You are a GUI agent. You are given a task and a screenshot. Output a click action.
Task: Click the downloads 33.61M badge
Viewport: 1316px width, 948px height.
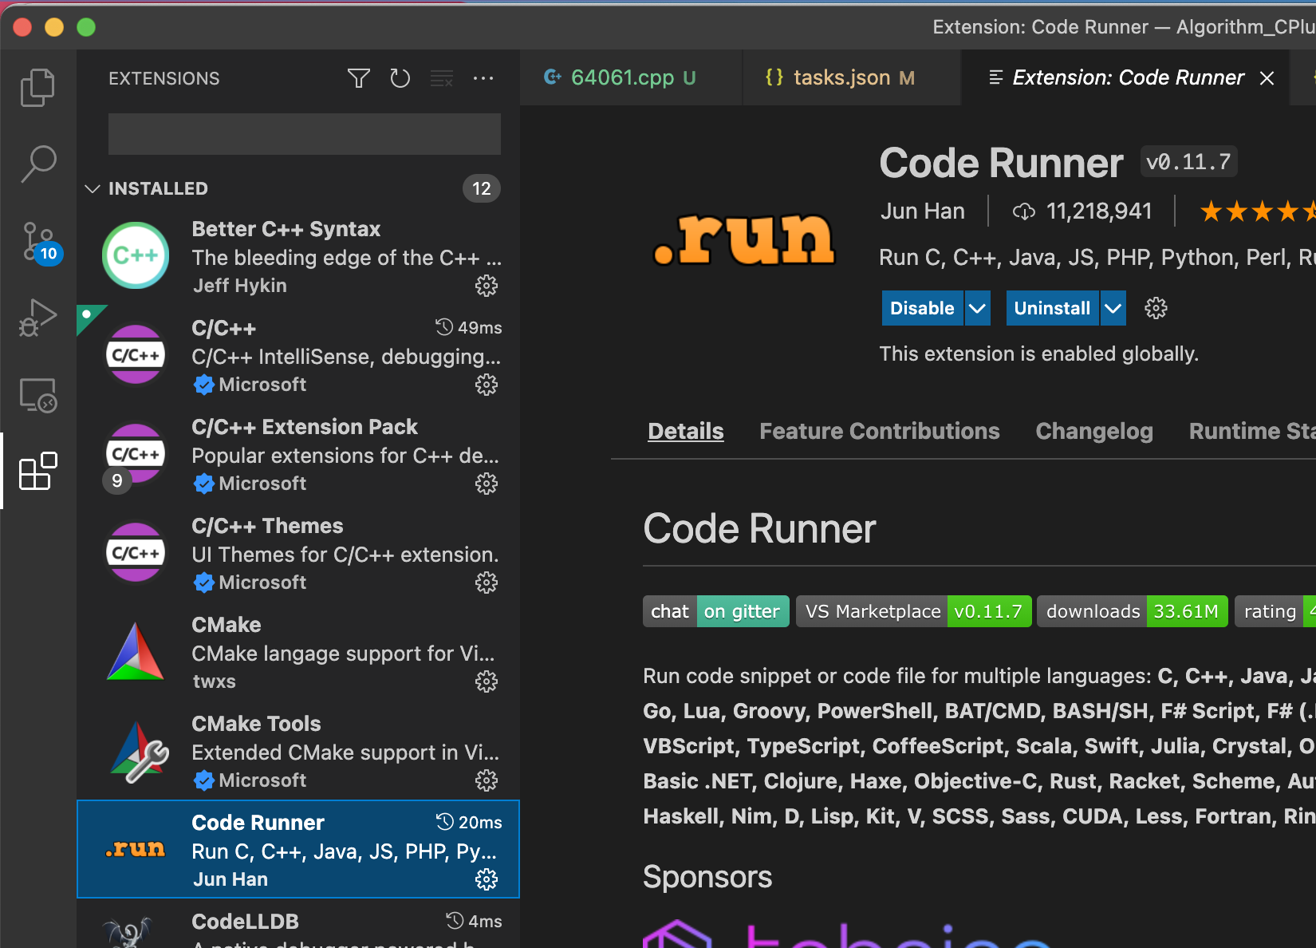coord(1133,611)
